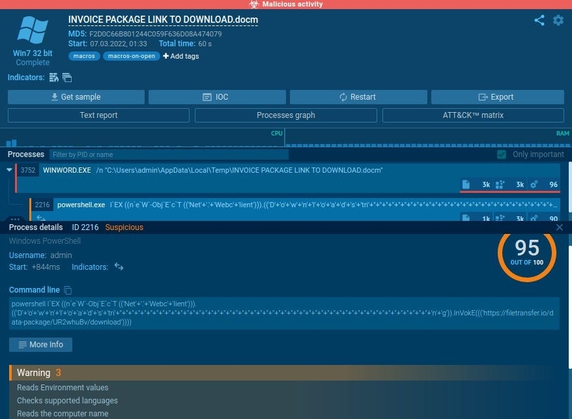Click the process indicator arrows icon
This screenshot has height=419, width=572.
coord(119,267)
